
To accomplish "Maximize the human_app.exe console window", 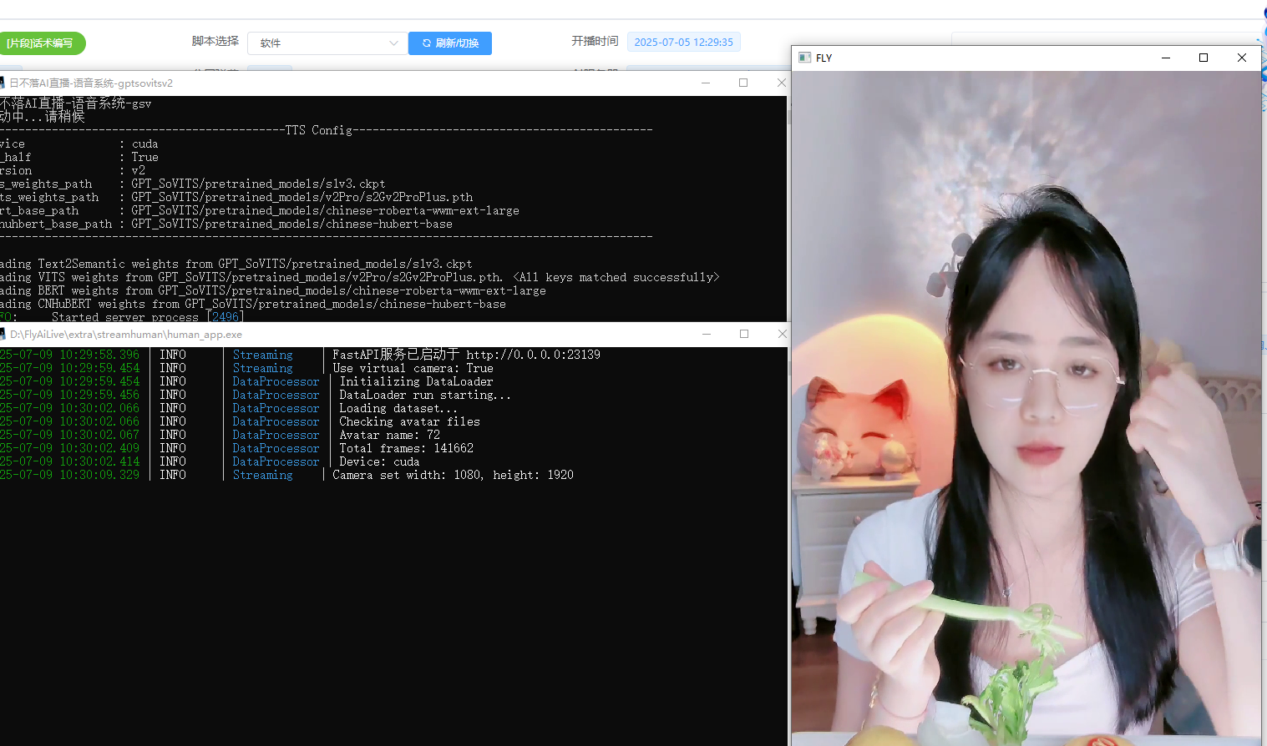I will 744,334.
